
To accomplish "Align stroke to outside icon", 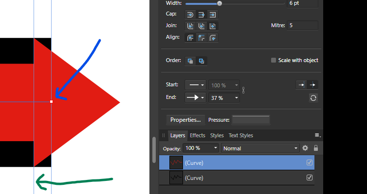I will pyautogui.click(x=213, y=38).
